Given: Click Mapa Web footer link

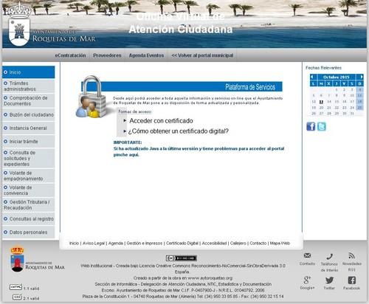Looking at the screenshot, I should coord(280,243).
